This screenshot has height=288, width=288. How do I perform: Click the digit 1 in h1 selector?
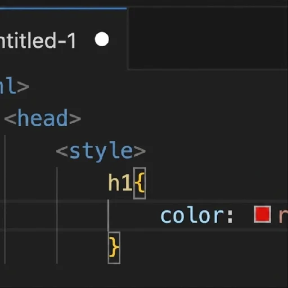click(128, 182)
